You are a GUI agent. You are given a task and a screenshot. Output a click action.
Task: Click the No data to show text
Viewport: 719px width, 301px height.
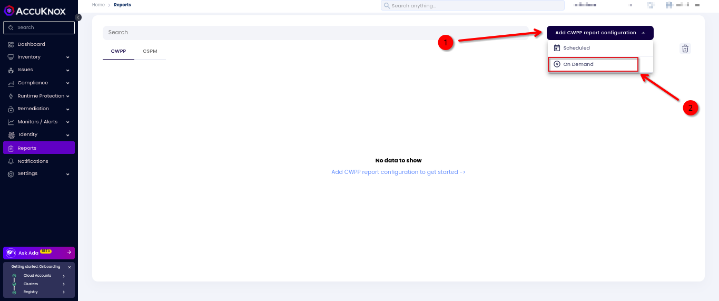click(x=398, y=161)
